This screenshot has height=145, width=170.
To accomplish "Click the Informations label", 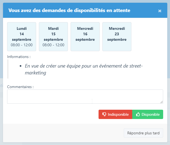I will click(19, 57).
